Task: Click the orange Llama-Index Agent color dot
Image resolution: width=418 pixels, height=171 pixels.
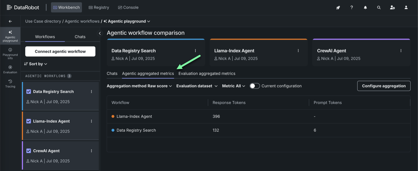Action: pos(113,116)
